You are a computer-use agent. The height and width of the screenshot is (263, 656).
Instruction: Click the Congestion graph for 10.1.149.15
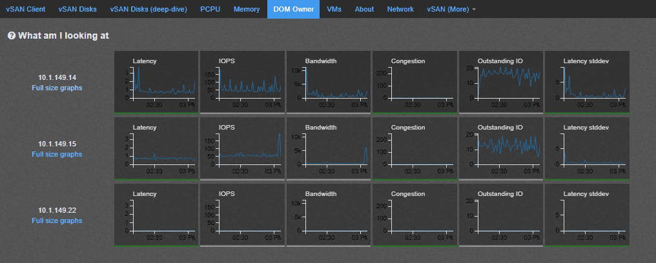(x=415, y=149)
